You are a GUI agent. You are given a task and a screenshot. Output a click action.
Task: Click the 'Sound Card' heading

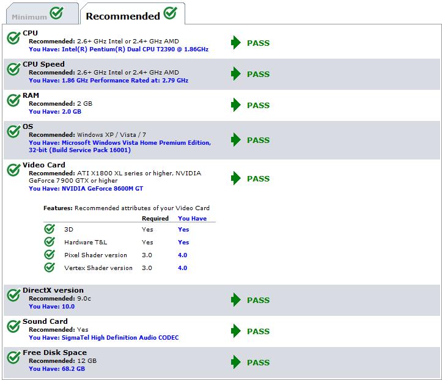point(45,321)
